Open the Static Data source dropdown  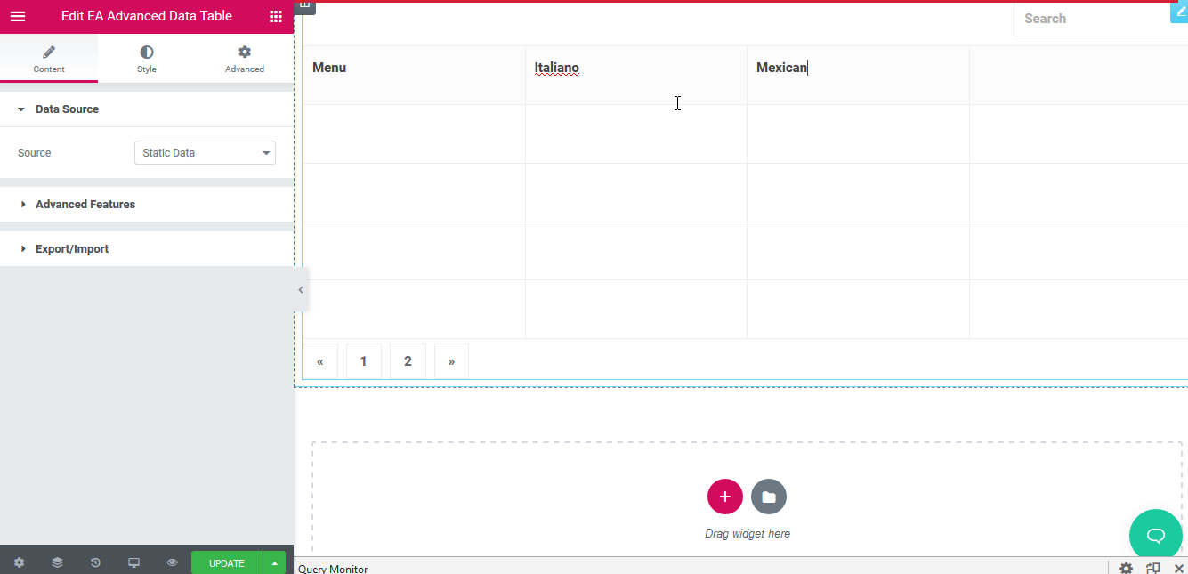205,152
